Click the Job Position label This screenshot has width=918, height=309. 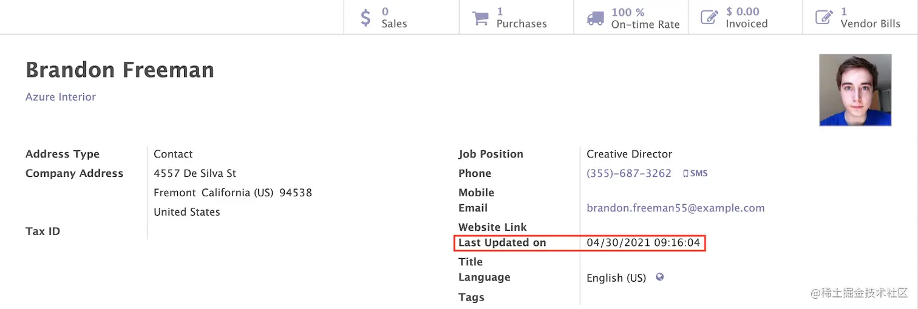[x=491, y=154]
